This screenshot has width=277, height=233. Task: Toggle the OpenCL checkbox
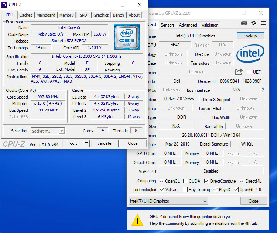pyautogui.click(x=162, y=181)
